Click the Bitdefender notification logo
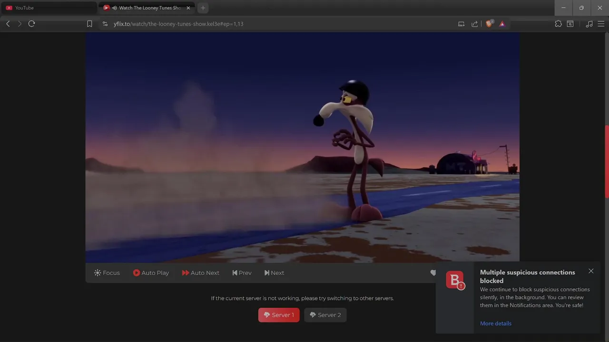Screen dimensions: 609x342 455,280
